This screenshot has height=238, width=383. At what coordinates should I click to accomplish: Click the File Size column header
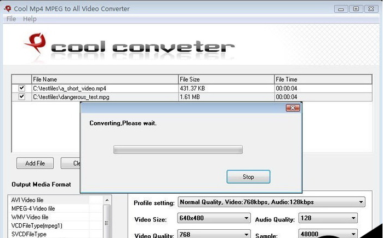(x=226, y=80)
